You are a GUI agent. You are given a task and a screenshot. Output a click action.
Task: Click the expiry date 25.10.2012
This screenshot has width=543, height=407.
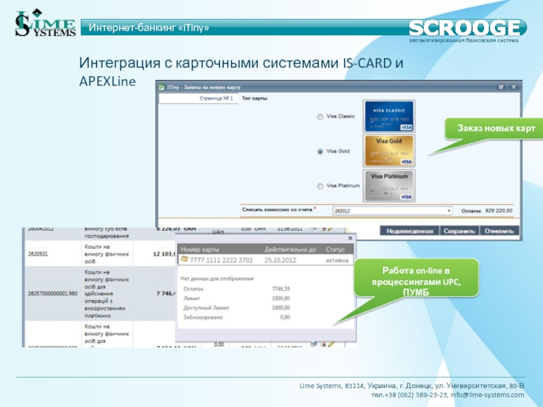click(280, 260)
